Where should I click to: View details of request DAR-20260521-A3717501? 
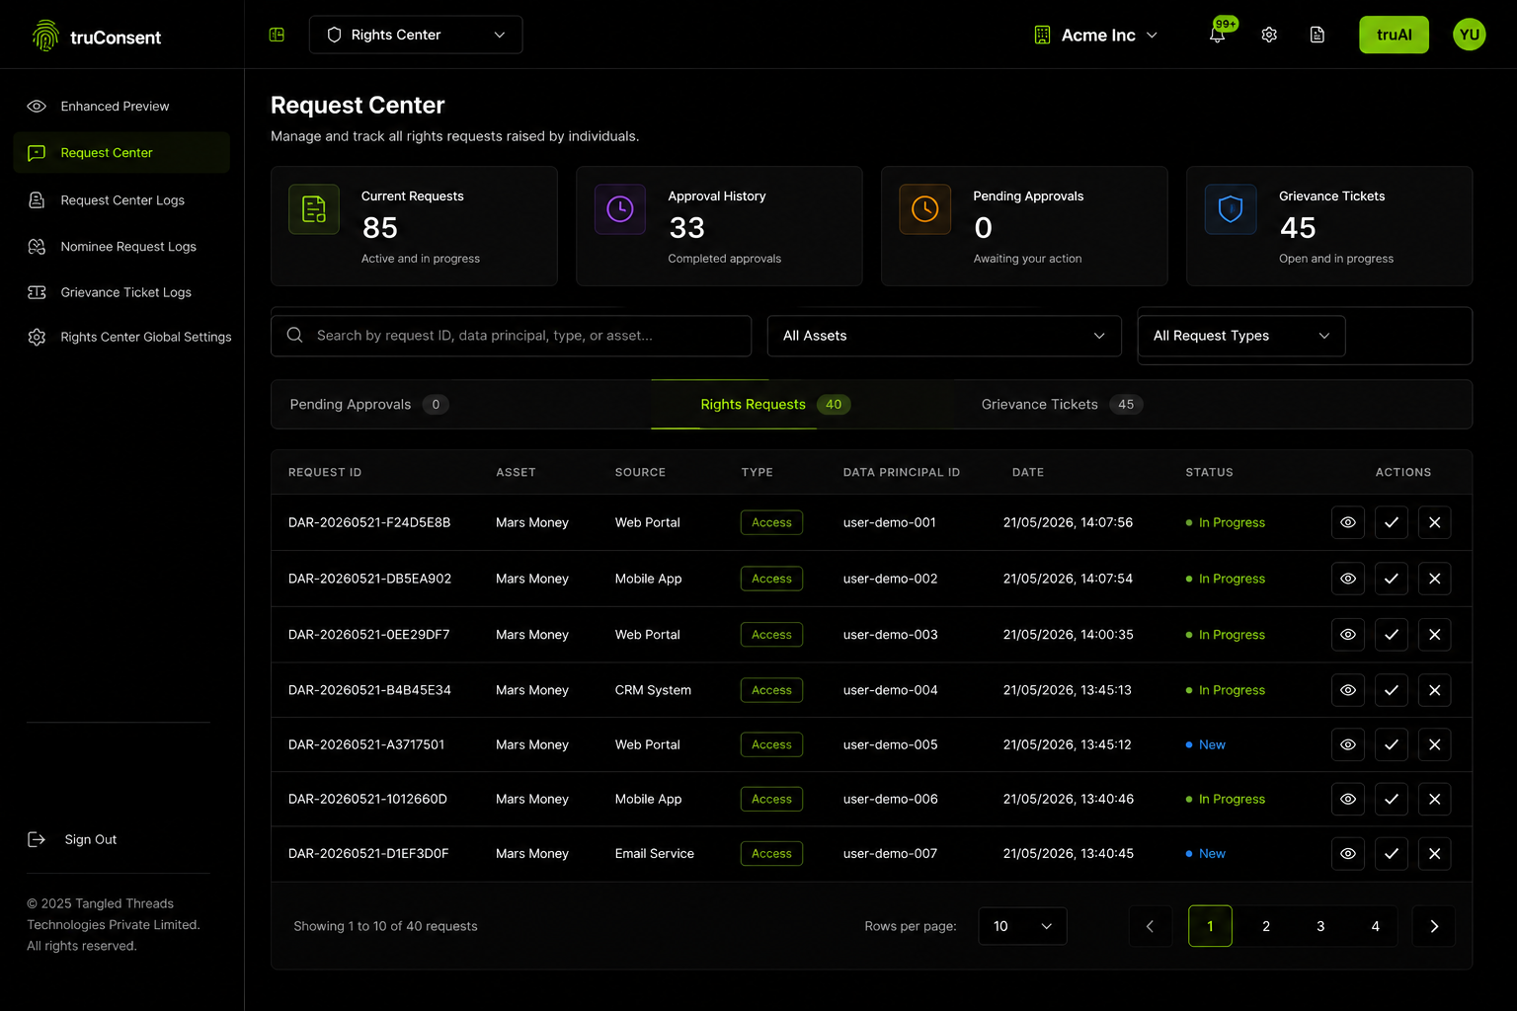[1348, 744]
